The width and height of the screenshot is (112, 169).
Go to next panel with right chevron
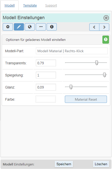[104, 27]
